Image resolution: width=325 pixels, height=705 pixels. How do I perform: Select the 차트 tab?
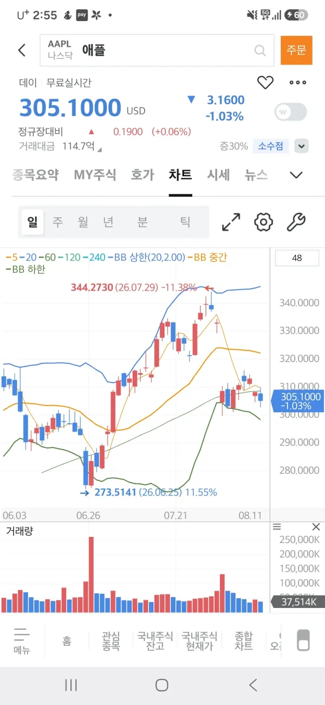coord(180,175)
